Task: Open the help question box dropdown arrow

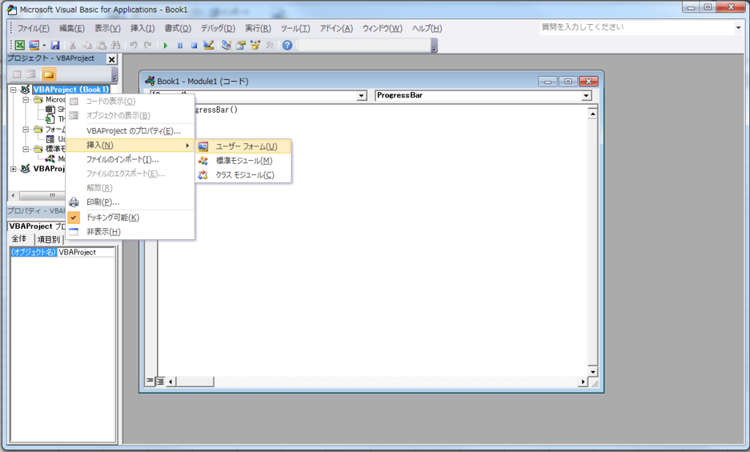Action: click(x=738, y=28)
